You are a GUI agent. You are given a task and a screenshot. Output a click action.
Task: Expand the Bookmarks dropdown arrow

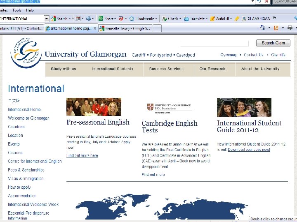click(x=156, y=18)
